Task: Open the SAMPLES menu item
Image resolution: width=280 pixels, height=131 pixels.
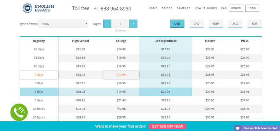Action: coord(183,8)
